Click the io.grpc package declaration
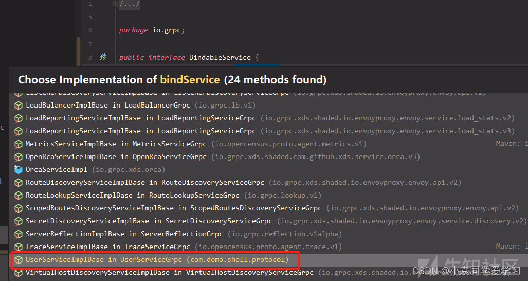 [152, 30]
